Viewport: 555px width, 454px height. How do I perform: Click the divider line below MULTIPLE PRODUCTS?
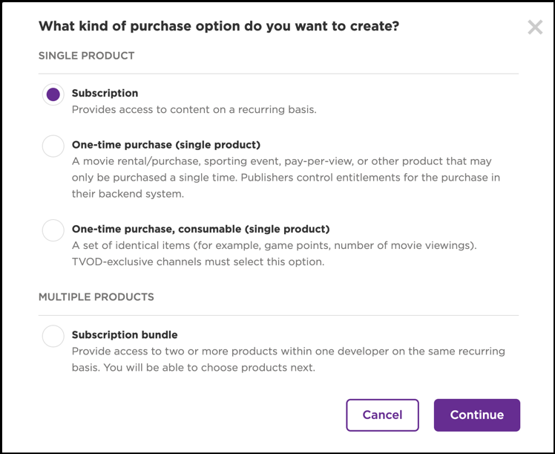(x=278, y=315)
